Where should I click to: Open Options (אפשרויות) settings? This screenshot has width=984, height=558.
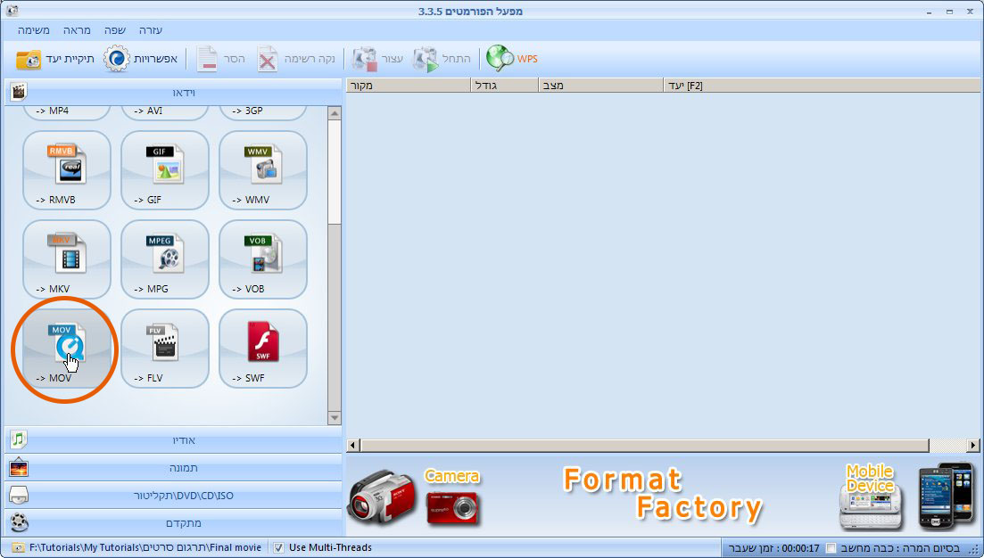point(141,58)
